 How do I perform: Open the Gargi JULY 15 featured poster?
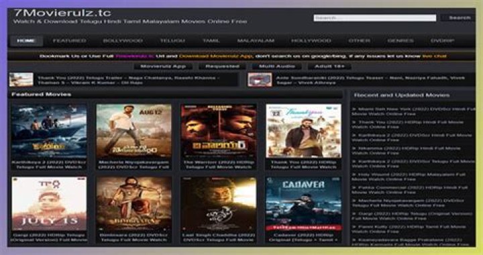coord(49,203)
